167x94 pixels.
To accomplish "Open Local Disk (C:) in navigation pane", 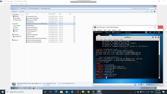I will [x=18, y=37].
